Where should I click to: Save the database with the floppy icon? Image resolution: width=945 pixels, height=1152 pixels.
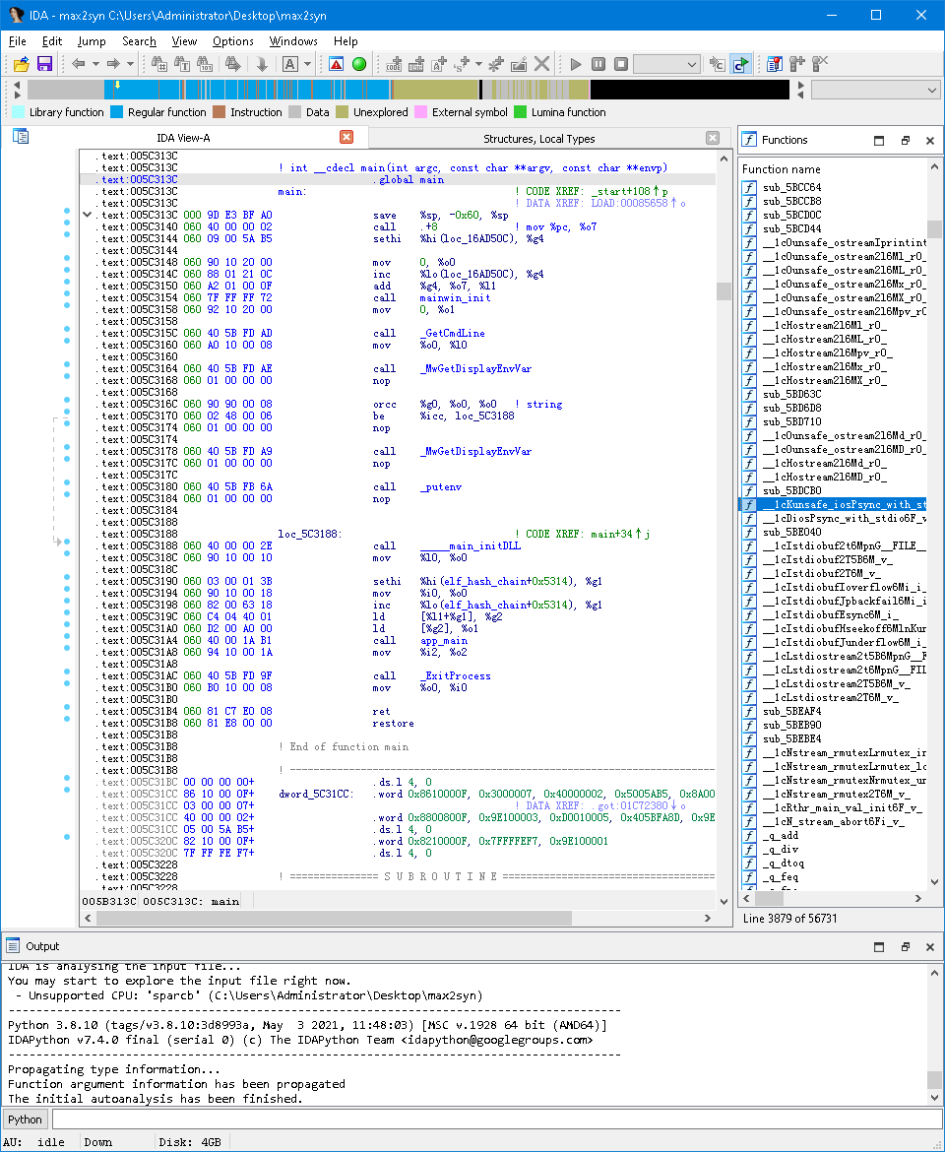(x=44, y=64)
